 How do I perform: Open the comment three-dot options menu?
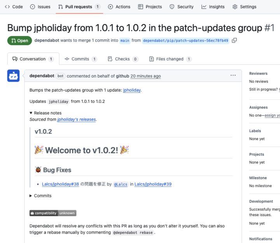point(233,76)
